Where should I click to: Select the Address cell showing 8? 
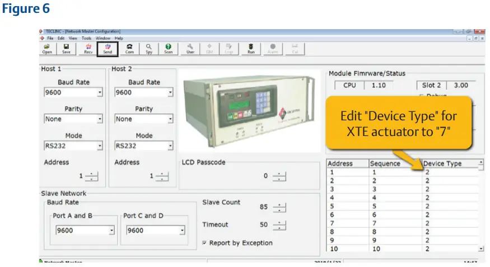pyautogui.click(x=348, y=232)
